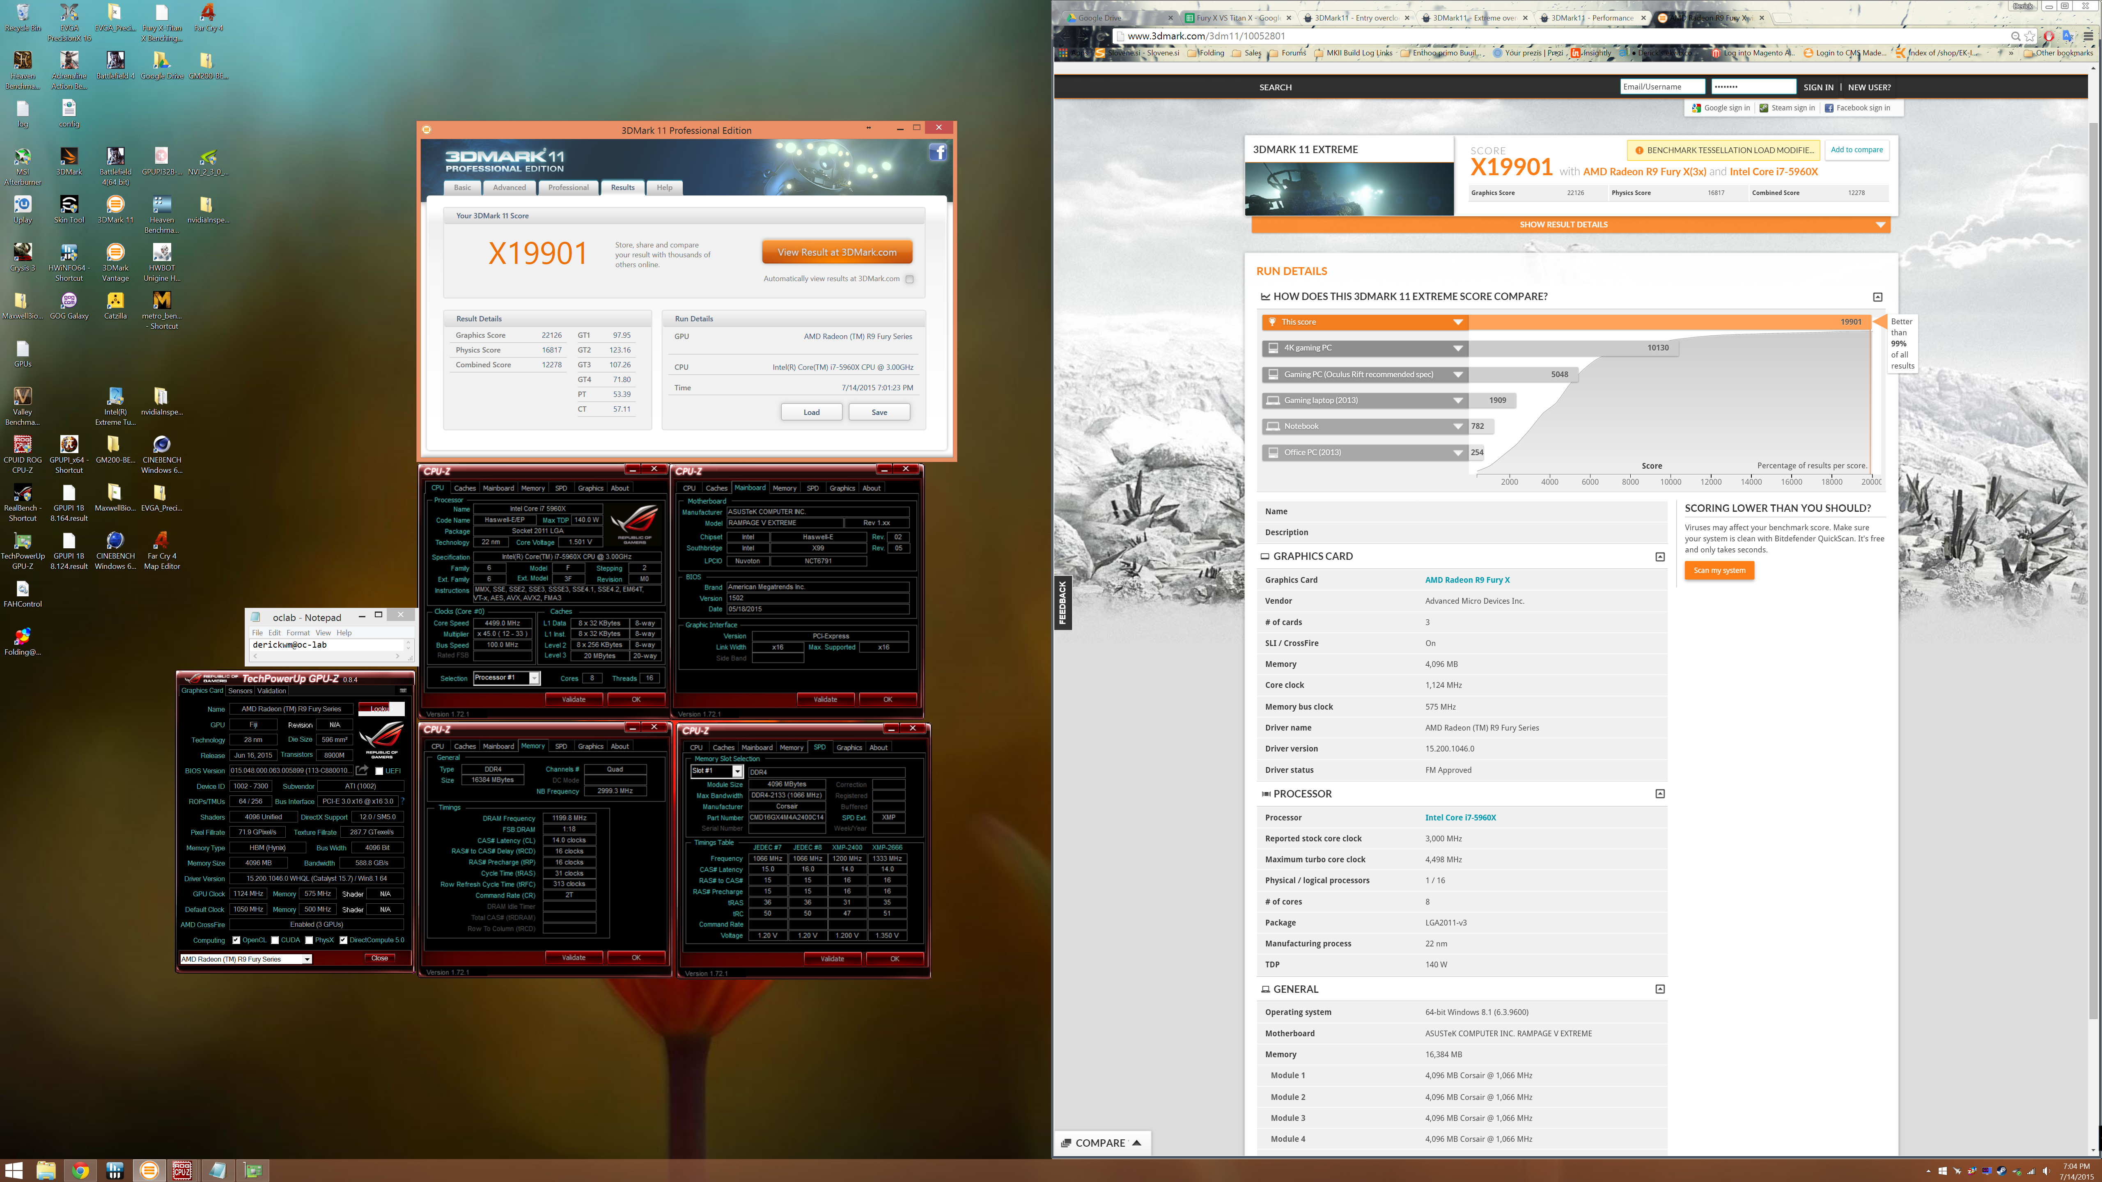Click the GPU-Z BIOS export share icon
The image size is (2102, 1182).
[362, 770]
